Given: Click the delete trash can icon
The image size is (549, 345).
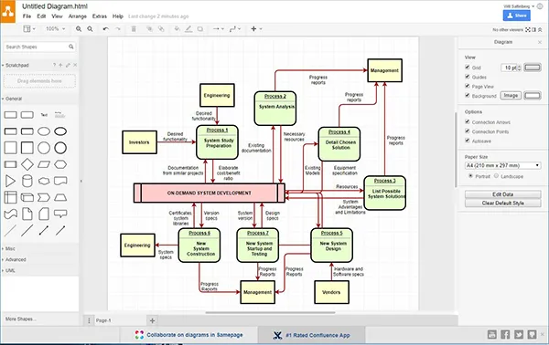Looking at the screenshot, I should click(134, 29).
